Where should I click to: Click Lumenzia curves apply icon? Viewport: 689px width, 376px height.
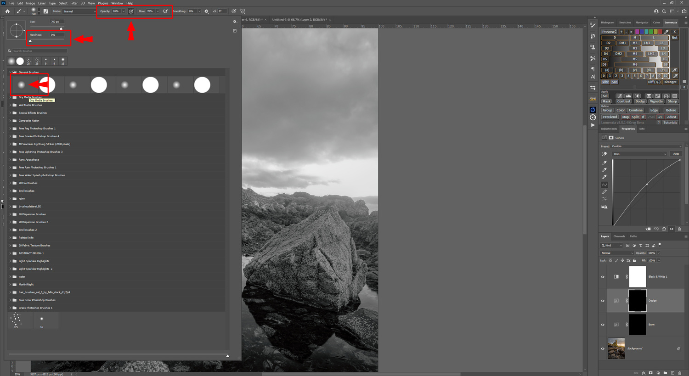(620, 96)
